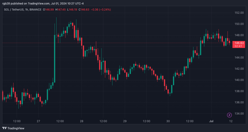Click the 148.00 price scale mark
Image resolution: width=248 pixels, height=132 pixels.
coord(238,35)
